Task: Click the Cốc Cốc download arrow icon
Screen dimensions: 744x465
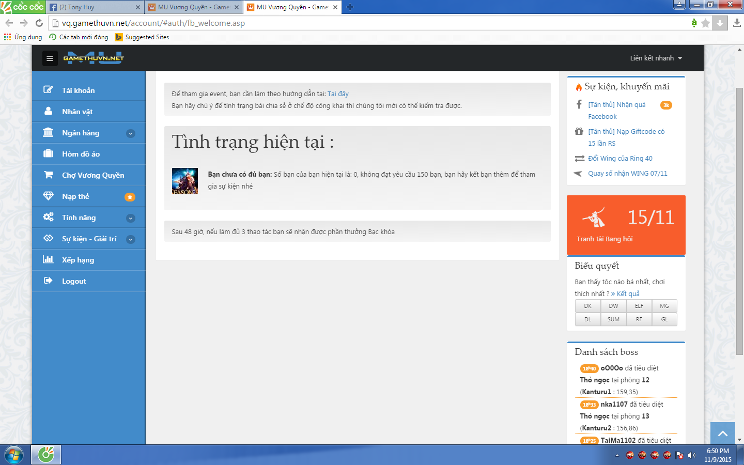Action: click(x=720, y=23)
